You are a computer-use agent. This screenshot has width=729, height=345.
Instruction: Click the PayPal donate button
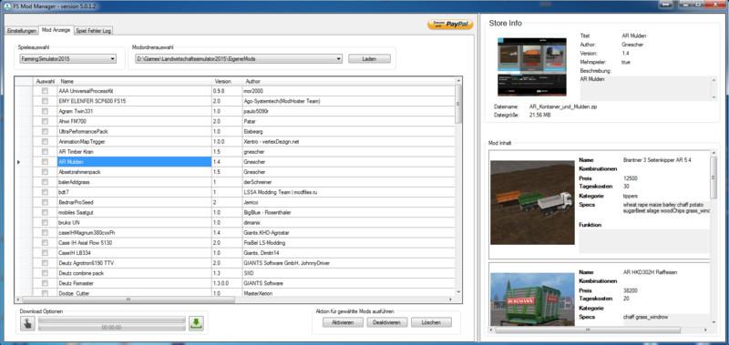tap(450, 25)
